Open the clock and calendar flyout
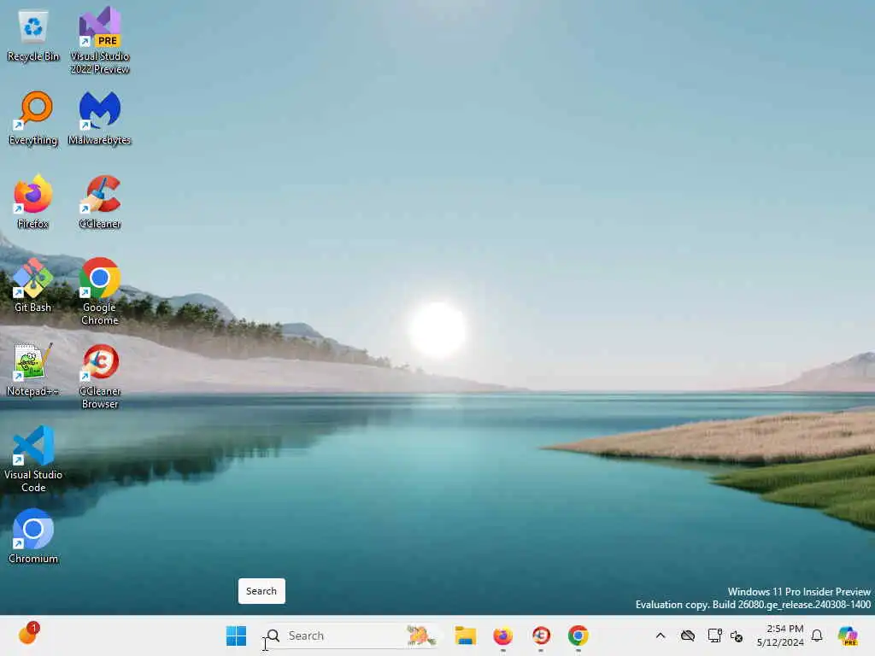875x656 pixels. 780,635
